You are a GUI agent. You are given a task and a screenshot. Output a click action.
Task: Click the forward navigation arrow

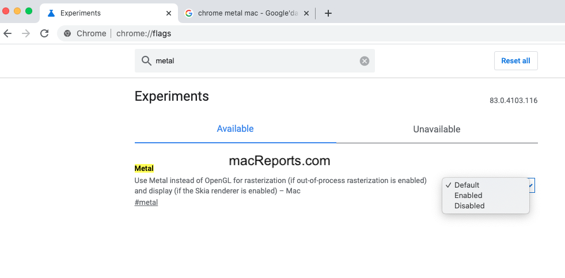tap(26, 33)
